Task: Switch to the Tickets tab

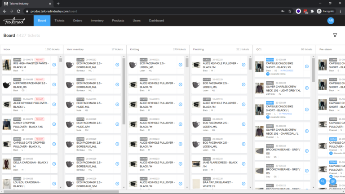Action: tap(59, 21)
